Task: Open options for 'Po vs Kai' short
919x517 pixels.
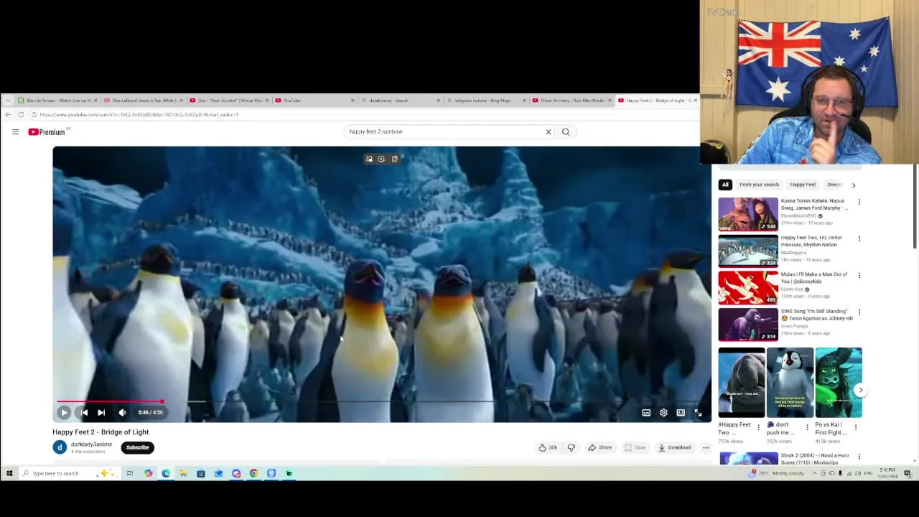Action: [855, 427]
